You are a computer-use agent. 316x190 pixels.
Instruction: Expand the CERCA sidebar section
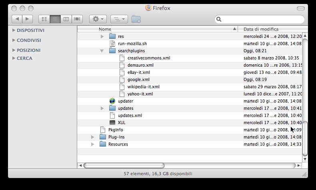[14, 58]
